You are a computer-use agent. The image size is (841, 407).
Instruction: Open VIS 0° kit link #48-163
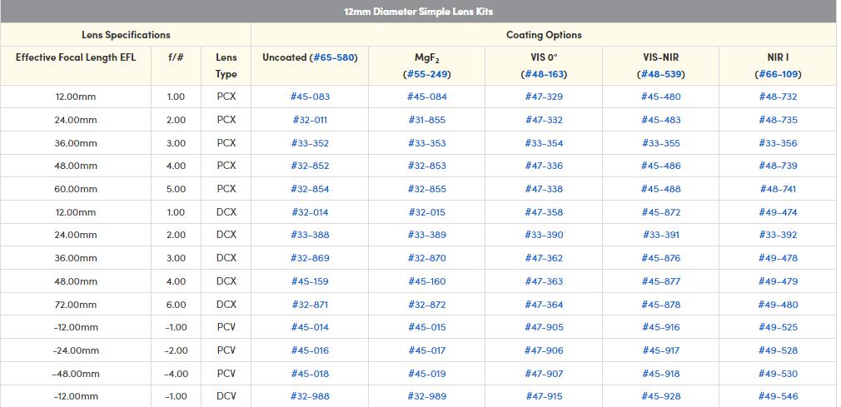544,74
